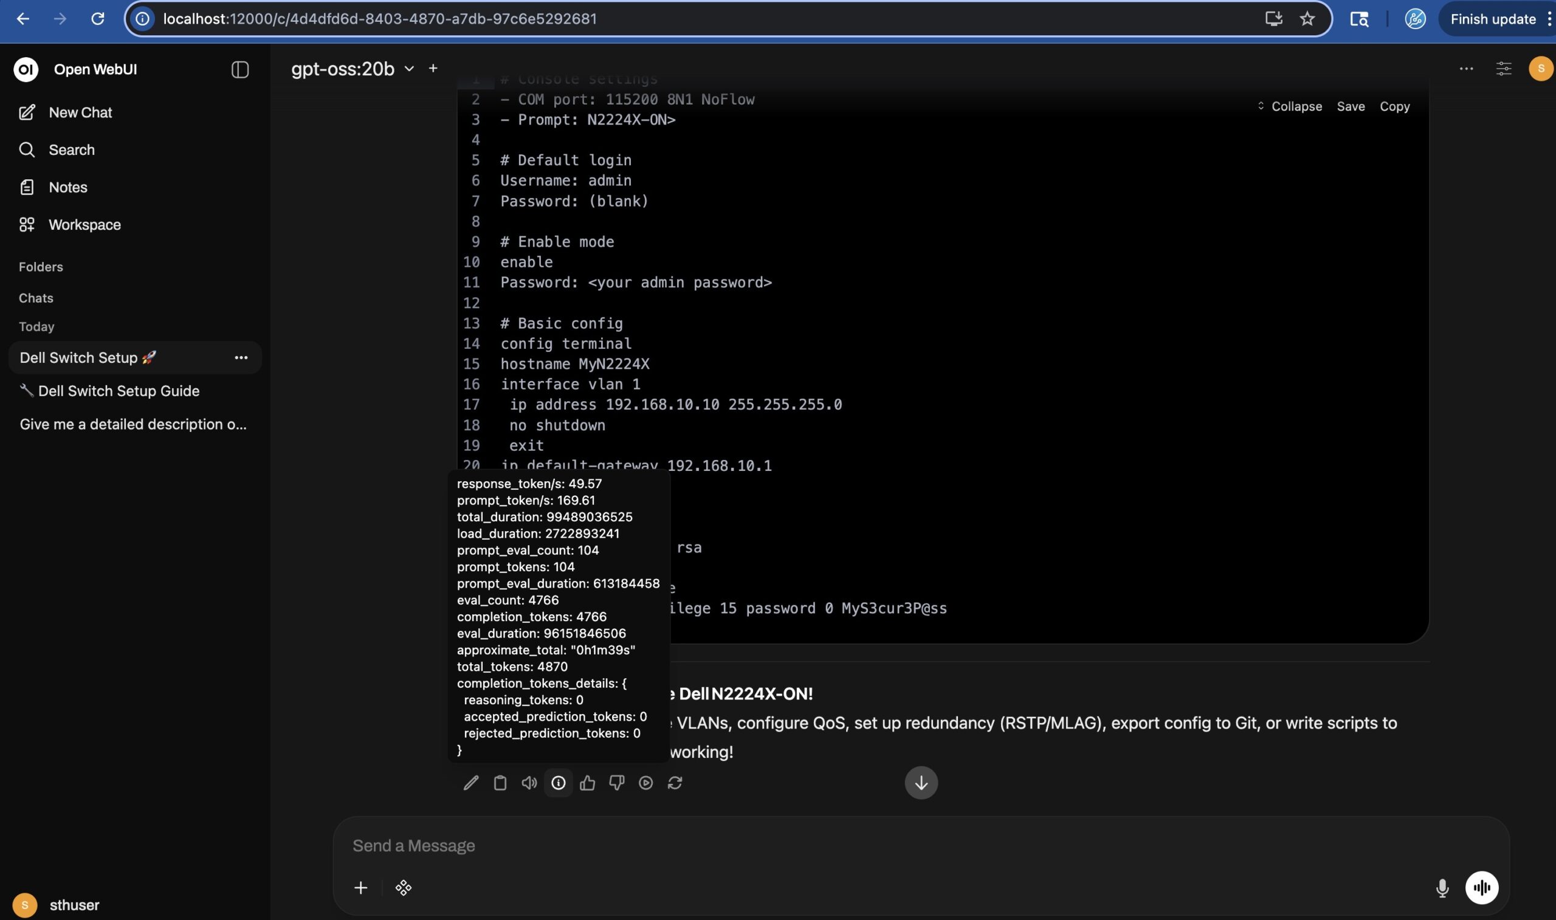Click the Send a Message input field
1556x920 pixels.
click(x=868, y=846)
